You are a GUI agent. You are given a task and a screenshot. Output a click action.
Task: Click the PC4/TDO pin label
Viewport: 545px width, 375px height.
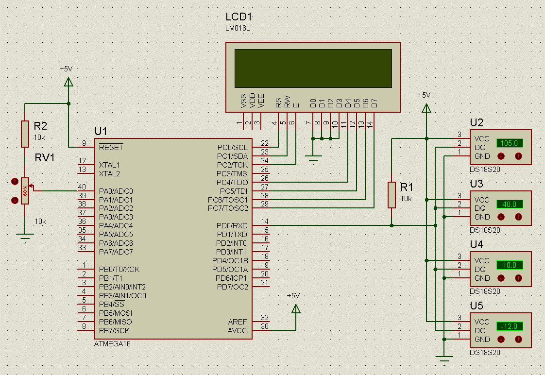click(x=232, y=183)
